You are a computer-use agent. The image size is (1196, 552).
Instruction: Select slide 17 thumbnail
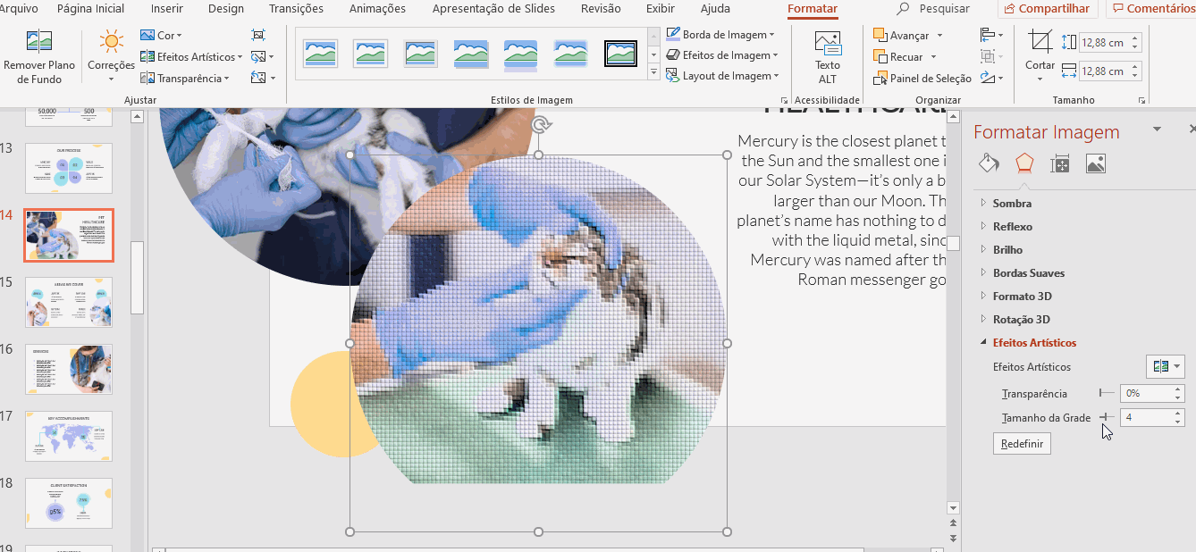point(69,436)
